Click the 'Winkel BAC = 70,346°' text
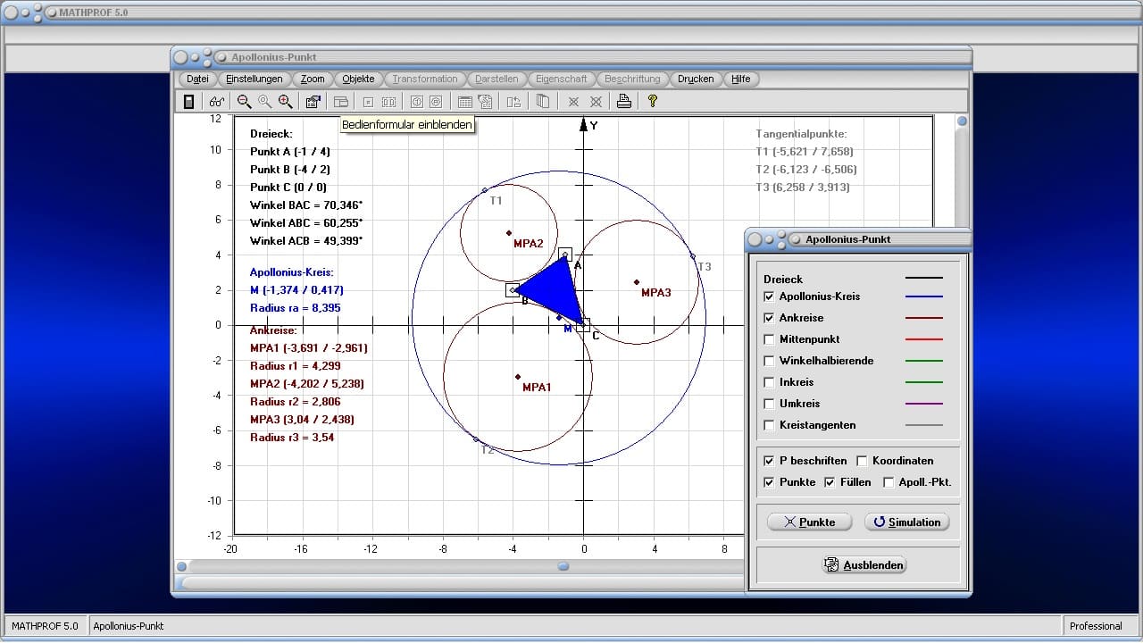Screen dimensions: 1143x643 click(x=306, y=205)
